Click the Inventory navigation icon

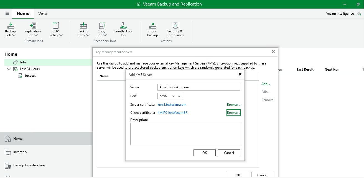pos(8,152)
